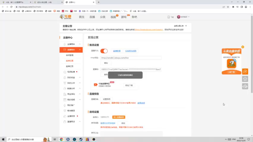Go to 首页 in the top navigation
Viewport: 253px width, 142px height.
[82, 17]
